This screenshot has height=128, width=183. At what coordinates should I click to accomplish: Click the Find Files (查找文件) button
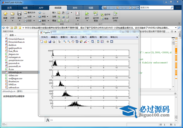tap(30, 12)
